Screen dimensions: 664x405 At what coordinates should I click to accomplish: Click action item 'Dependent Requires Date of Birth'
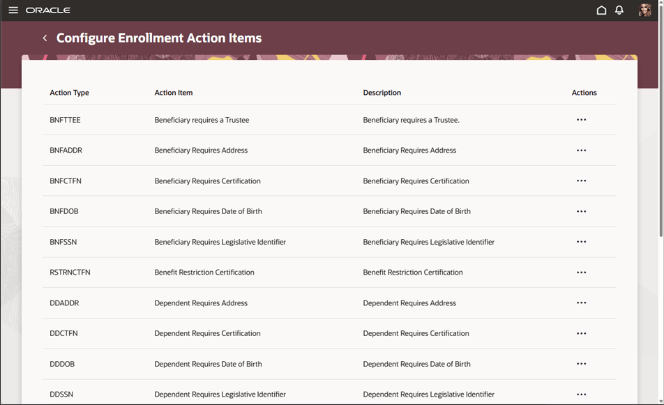[208, 364]
